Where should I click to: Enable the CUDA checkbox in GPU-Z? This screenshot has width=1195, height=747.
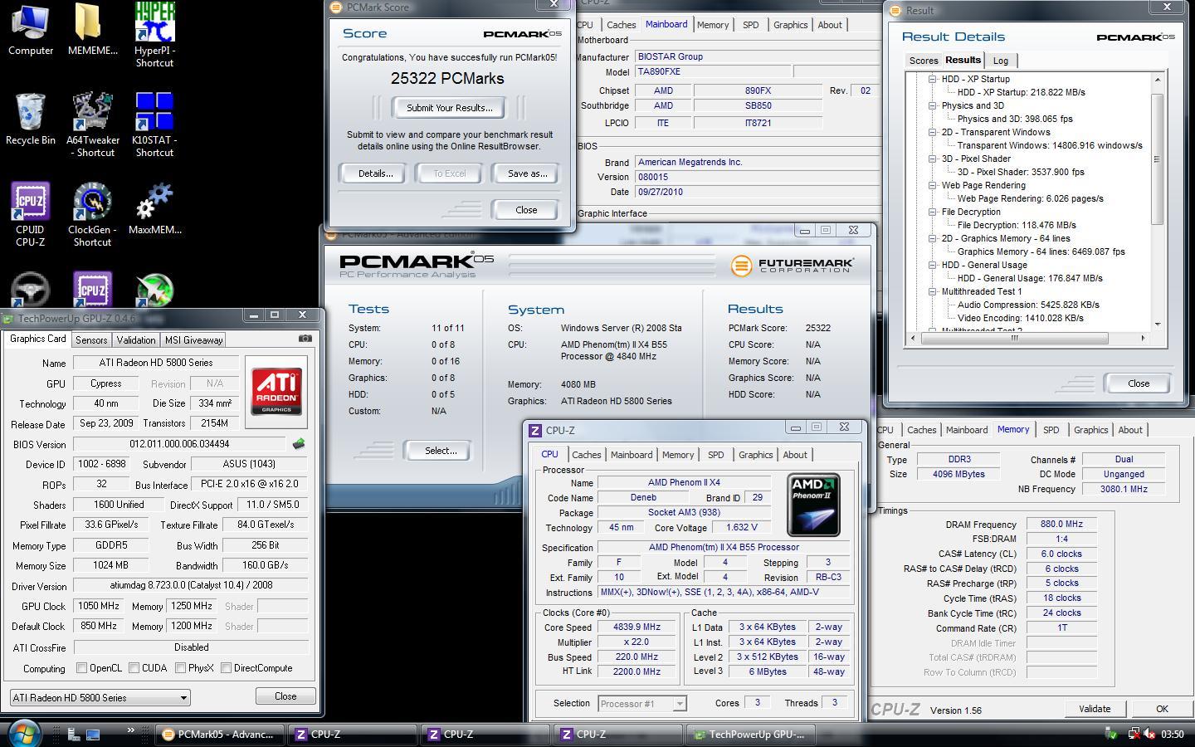(134, 667)
